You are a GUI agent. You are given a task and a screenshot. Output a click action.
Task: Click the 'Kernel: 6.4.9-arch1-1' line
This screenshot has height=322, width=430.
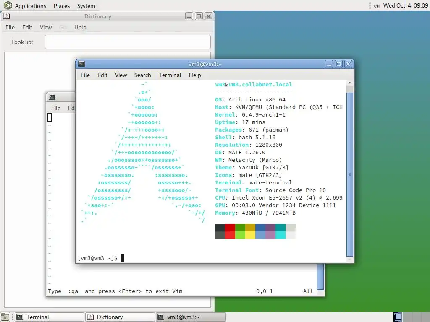250,115
